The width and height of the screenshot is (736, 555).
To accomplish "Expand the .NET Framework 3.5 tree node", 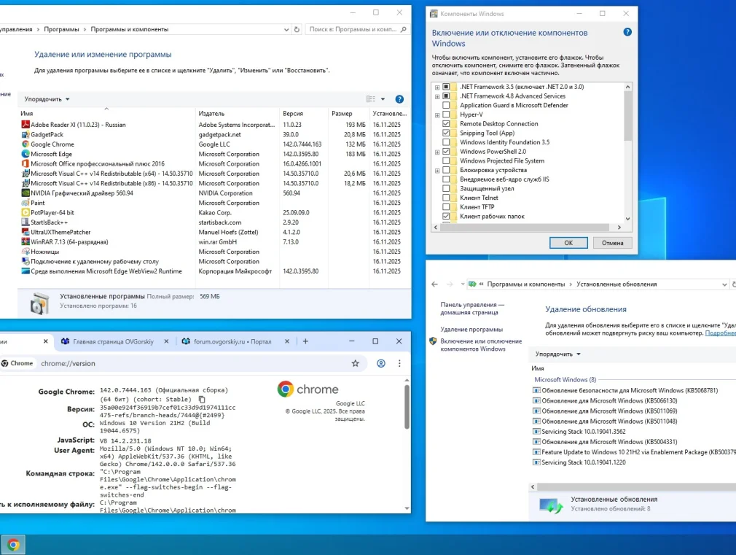I will 437,87.
